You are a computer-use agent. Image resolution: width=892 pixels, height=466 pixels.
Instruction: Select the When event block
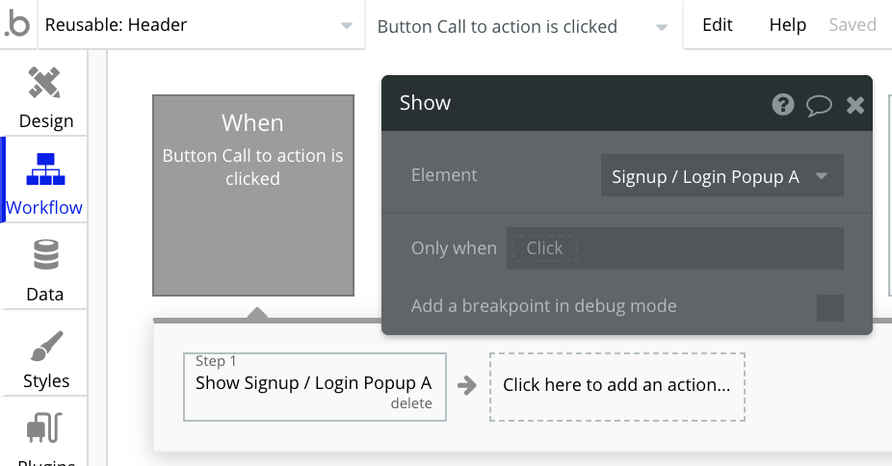tap(253, 194)
